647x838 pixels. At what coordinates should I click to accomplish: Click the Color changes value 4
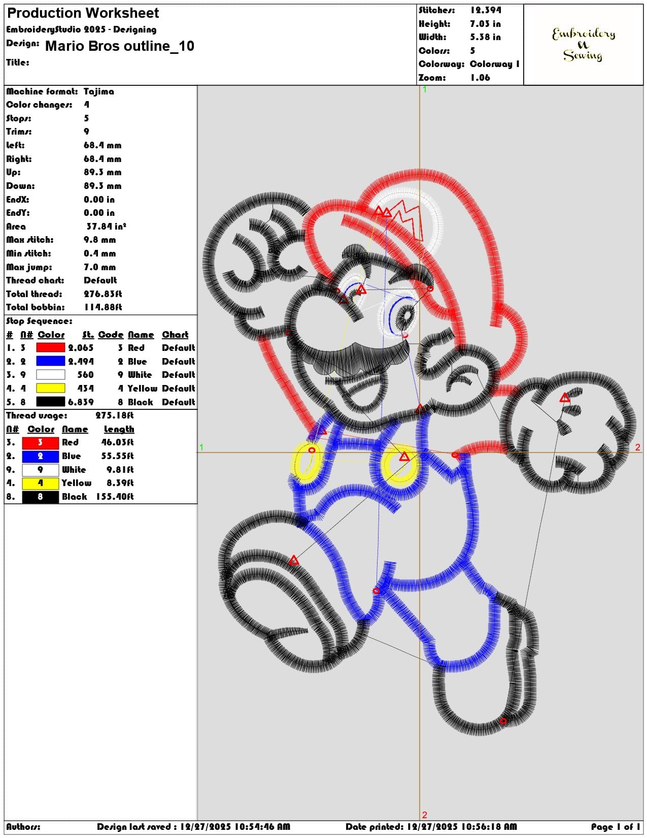click(x=86, y=105)
